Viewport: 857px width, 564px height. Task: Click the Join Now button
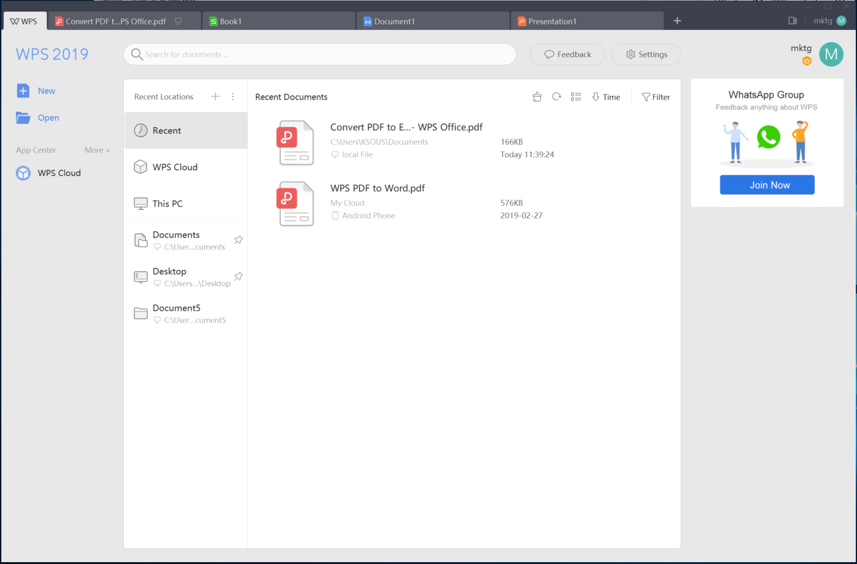point(767,184)
